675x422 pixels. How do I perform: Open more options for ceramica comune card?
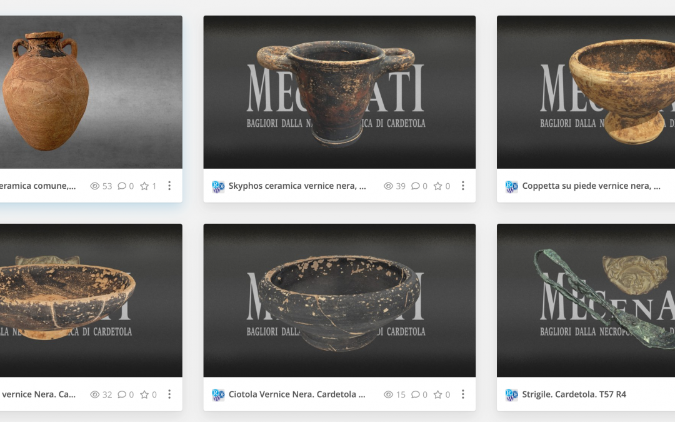(x=169, y=186)
